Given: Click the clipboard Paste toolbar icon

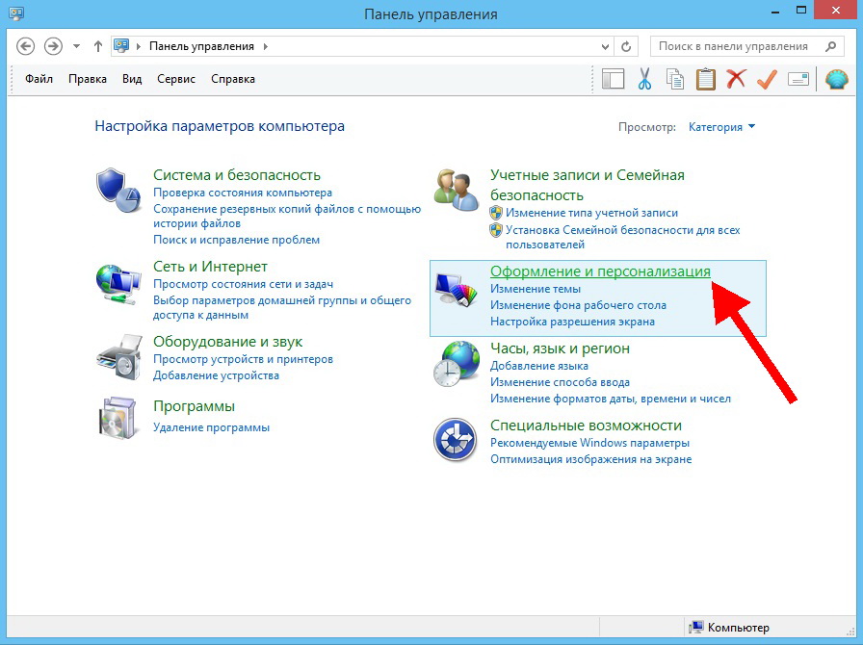Looking at the screenshot, I should pos(706,79).
